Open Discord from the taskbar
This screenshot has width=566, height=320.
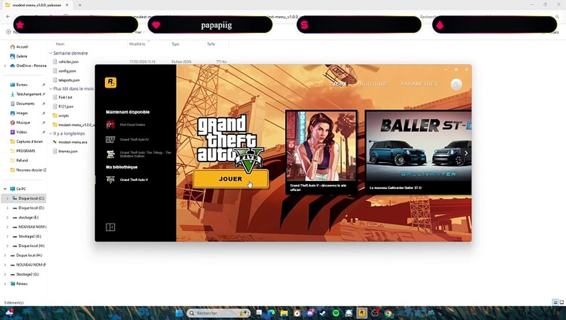pyautogui.click(x=310, y=313)
